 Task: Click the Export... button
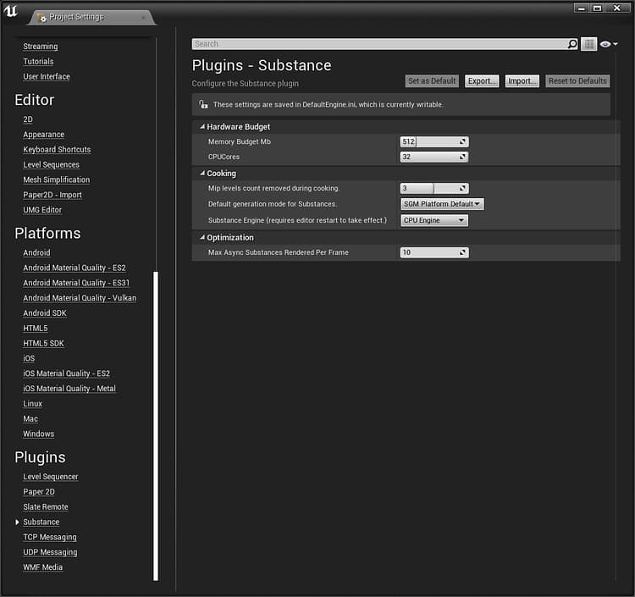(x=482, y=81)
